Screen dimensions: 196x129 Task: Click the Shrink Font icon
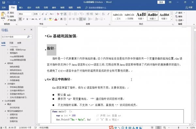46,14
